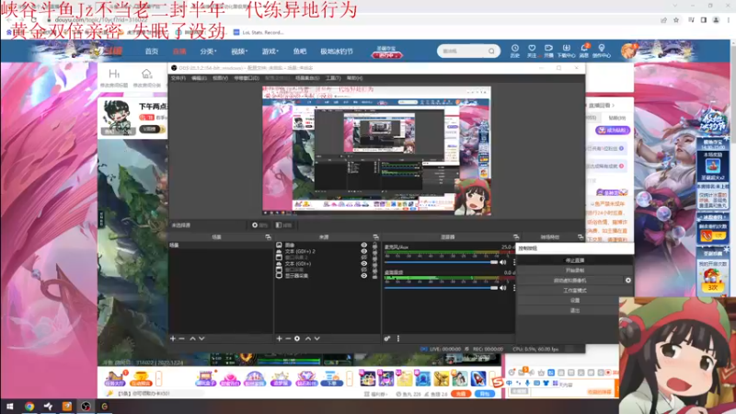Image resolution: width=736 pixels, height=414 pixels.
Task: Remove selected scene with minus icon
Action: coord(181,339)
